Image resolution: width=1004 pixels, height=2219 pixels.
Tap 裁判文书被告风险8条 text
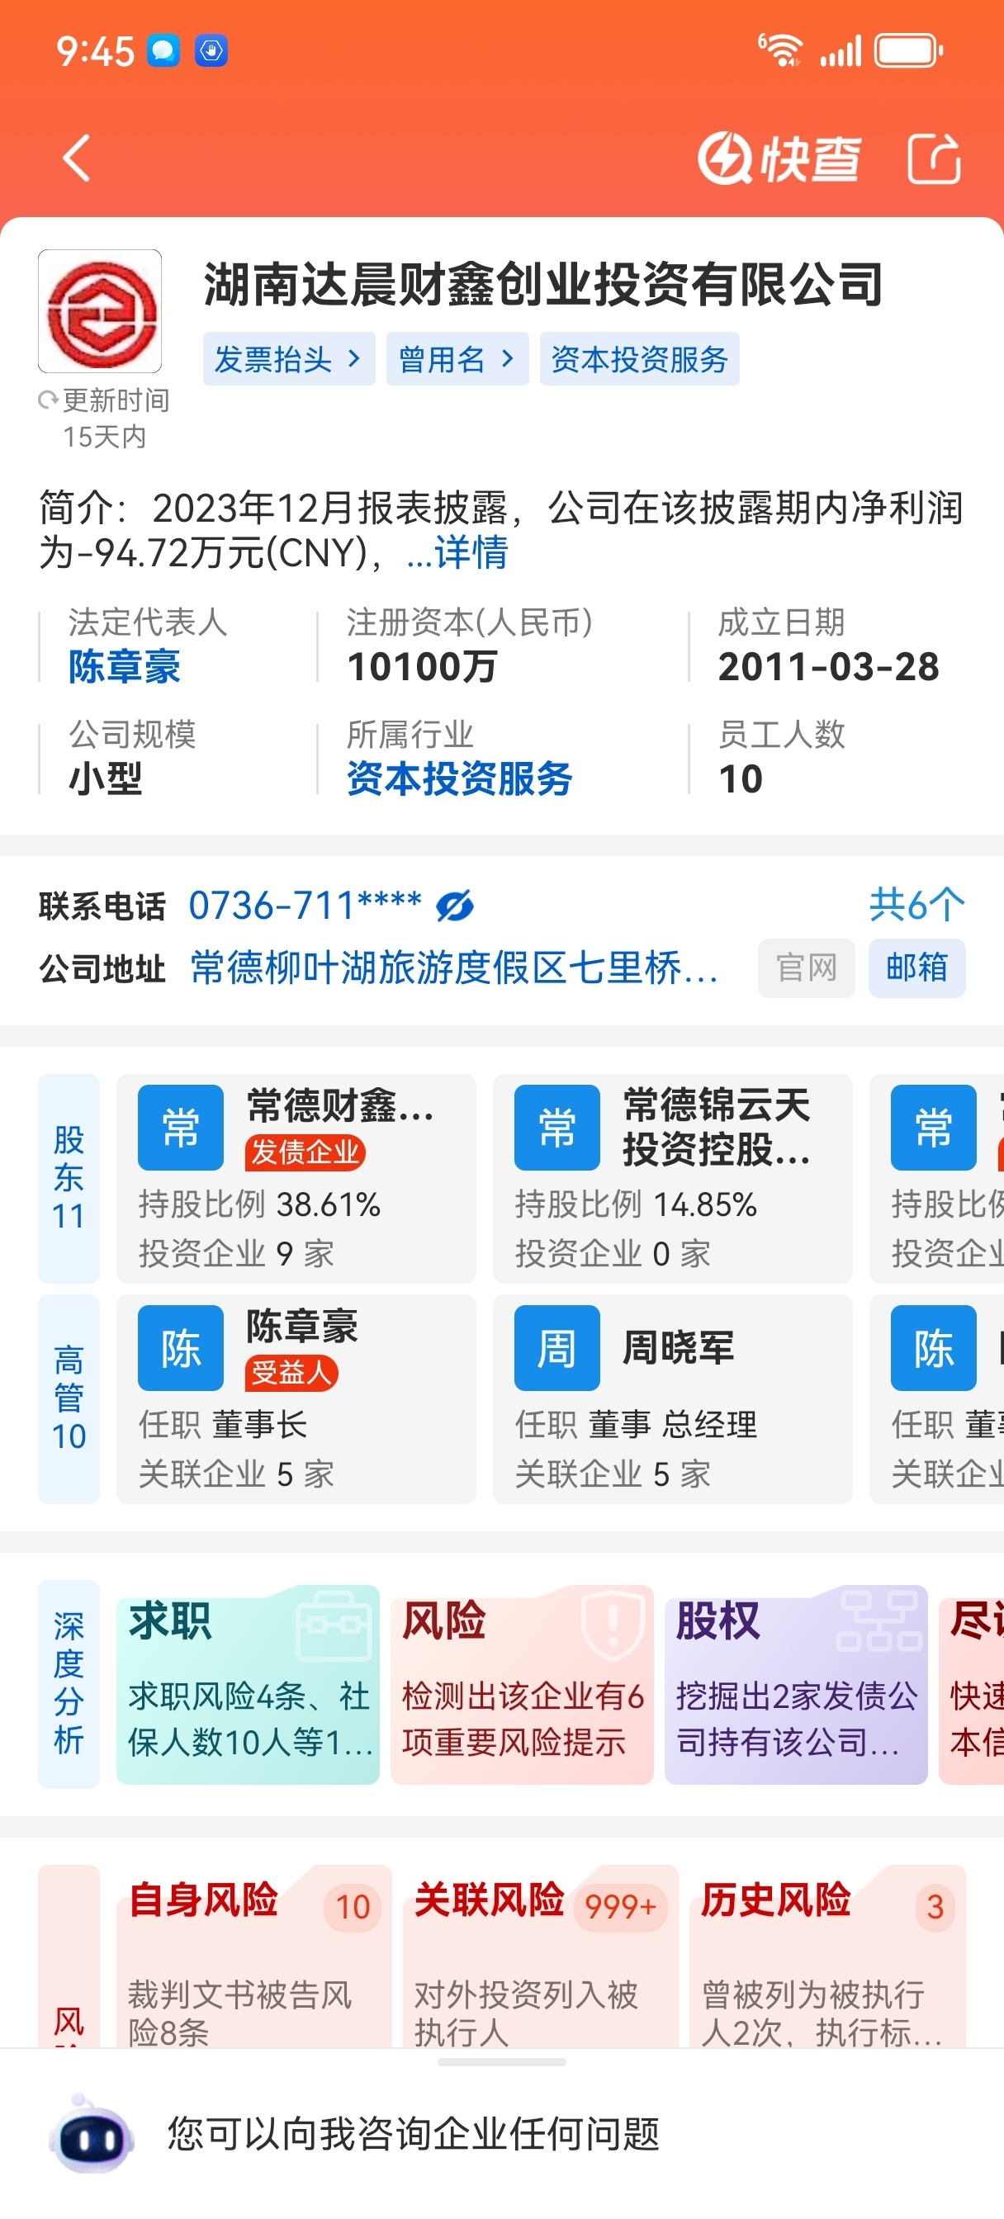point(239,2013)
